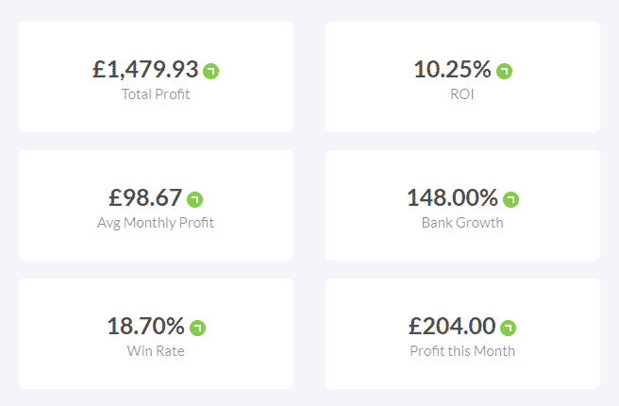This screenshot has width=619, height=406.
Task: Click the Profit this Month label
Action: coord(462,351)
